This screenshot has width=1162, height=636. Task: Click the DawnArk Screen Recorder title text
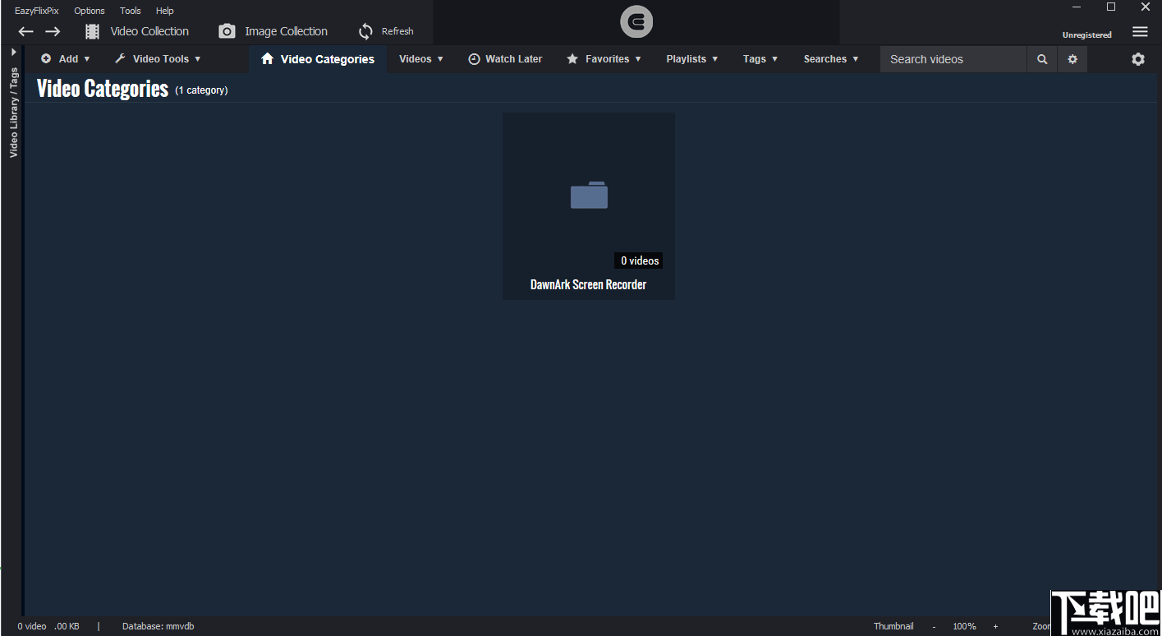(589, 285)
